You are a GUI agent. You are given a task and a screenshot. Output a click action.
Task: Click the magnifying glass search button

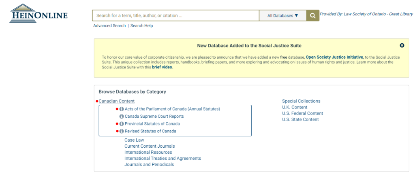click(x=312, y=16)
